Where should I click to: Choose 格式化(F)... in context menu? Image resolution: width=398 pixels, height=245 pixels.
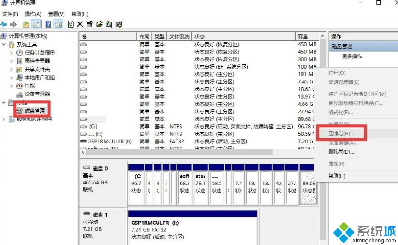(340, 113)
